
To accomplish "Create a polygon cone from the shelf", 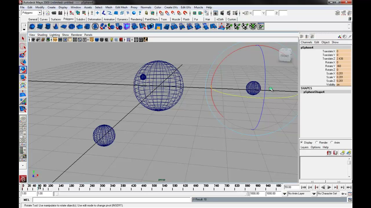I will (56, 27).
